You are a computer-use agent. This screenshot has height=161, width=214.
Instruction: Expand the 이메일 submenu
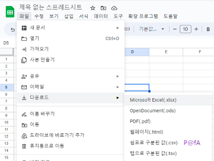point(71,87)
